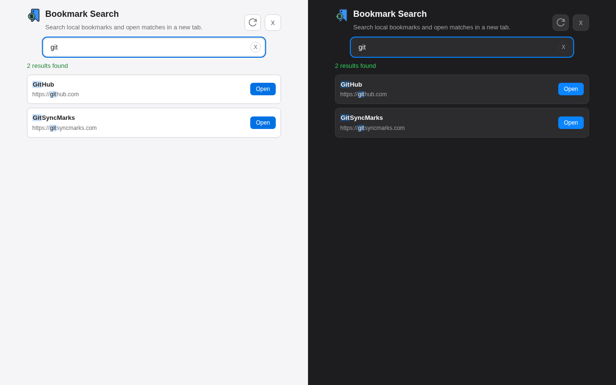Refresh bookmarks in the light panel

coord(252,22)
